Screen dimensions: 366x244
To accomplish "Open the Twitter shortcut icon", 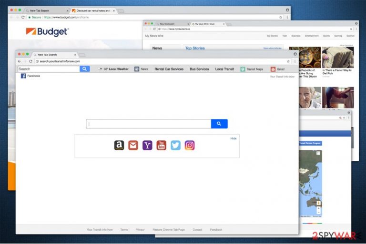I will click(x=175, y=145).
